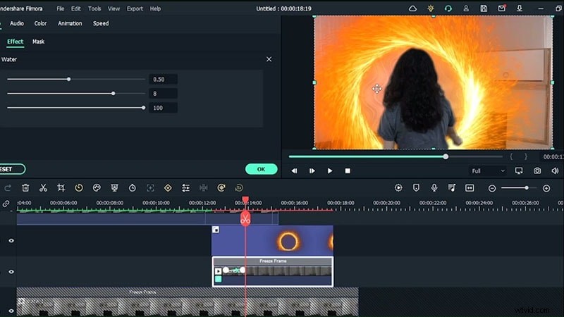Viewport: 564px width, 317px height.
Task: Take a snapshot with the camera icon
Action: (x=537, y=170)
